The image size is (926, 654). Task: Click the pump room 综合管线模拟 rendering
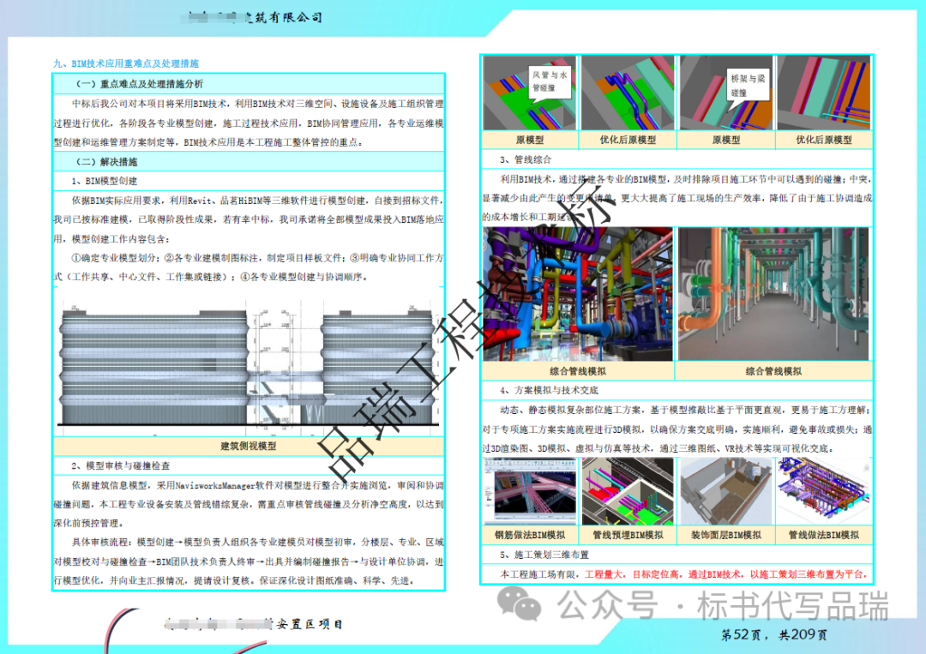tap(576, 294)
